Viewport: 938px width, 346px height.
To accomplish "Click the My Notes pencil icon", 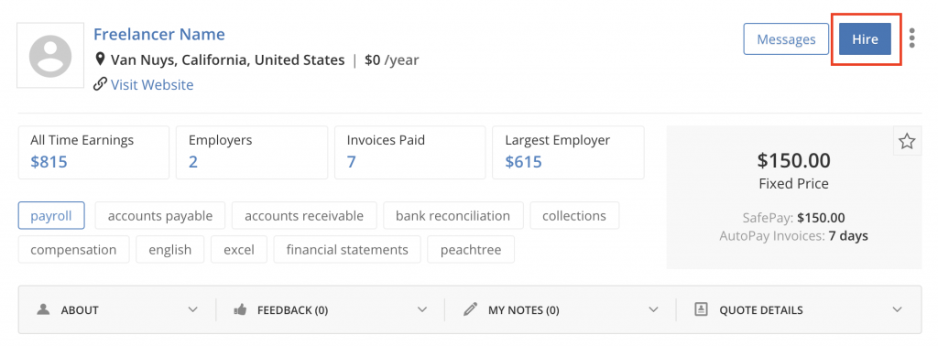I will (470, 309).
